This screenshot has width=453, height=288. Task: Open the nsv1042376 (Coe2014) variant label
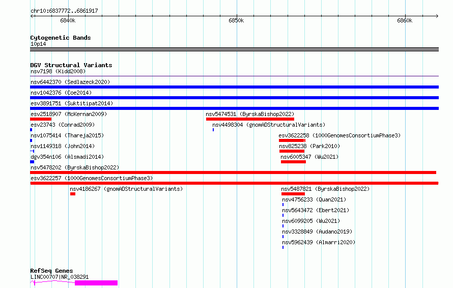[x=61, y=93]
